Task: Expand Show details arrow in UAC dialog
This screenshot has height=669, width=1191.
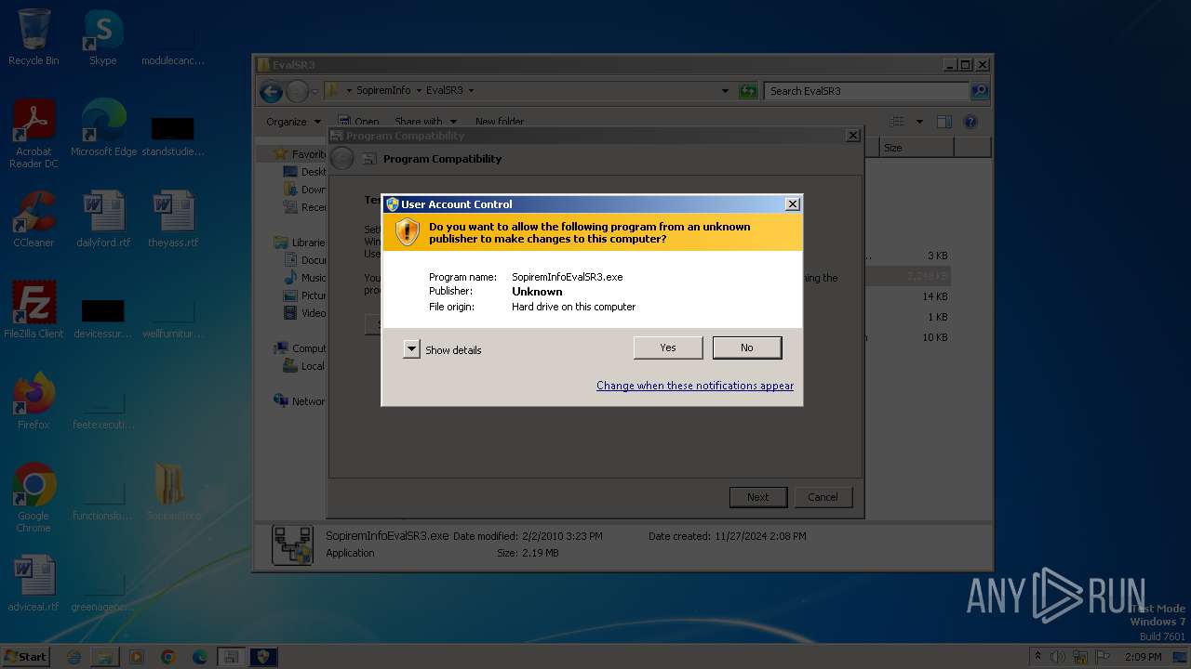Action: (411, 349)
